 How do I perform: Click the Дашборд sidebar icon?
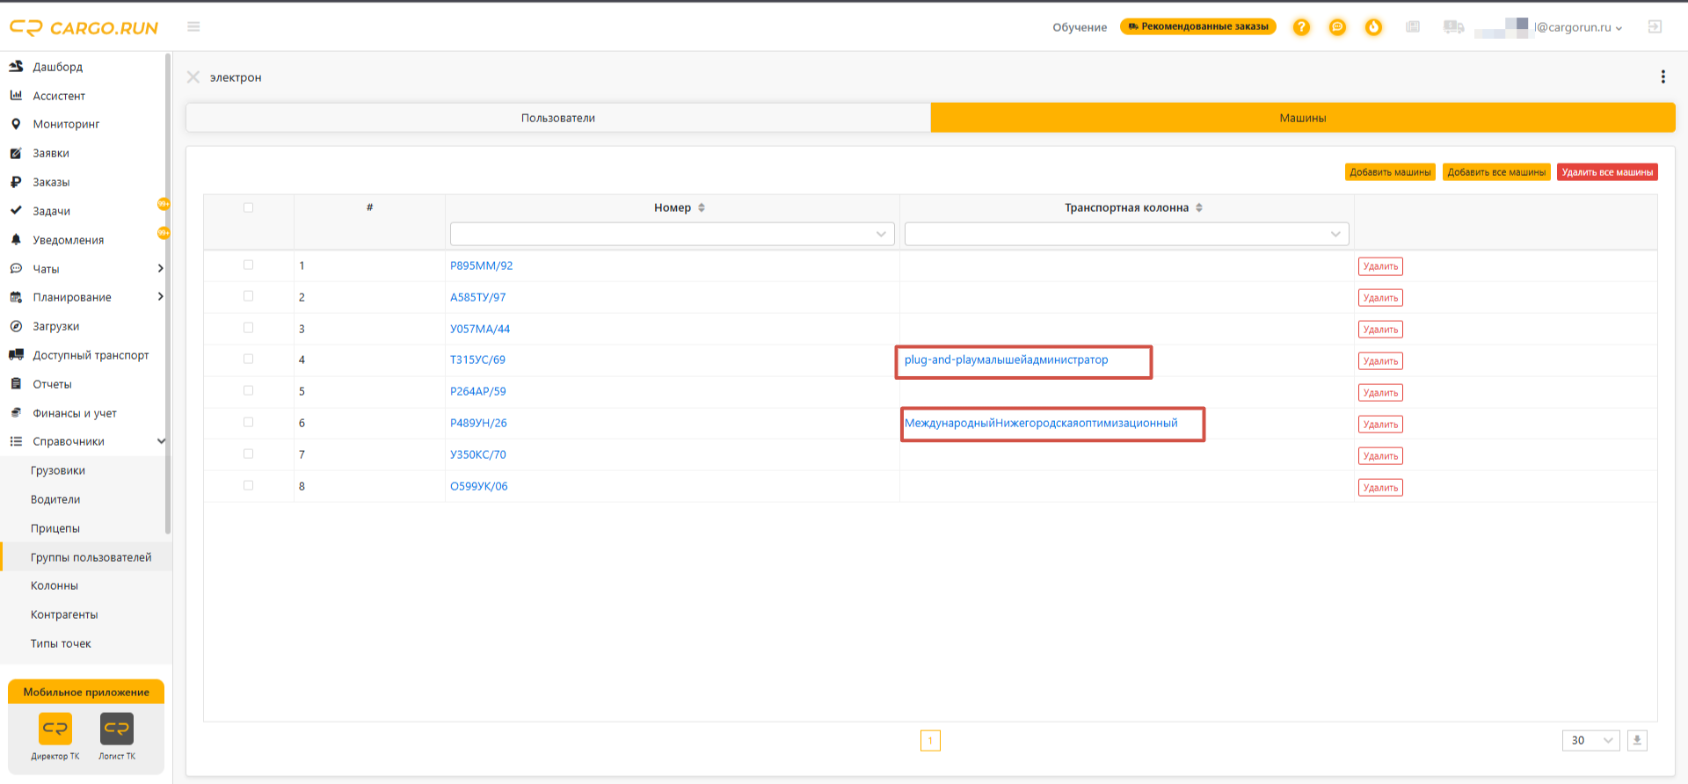16,67
